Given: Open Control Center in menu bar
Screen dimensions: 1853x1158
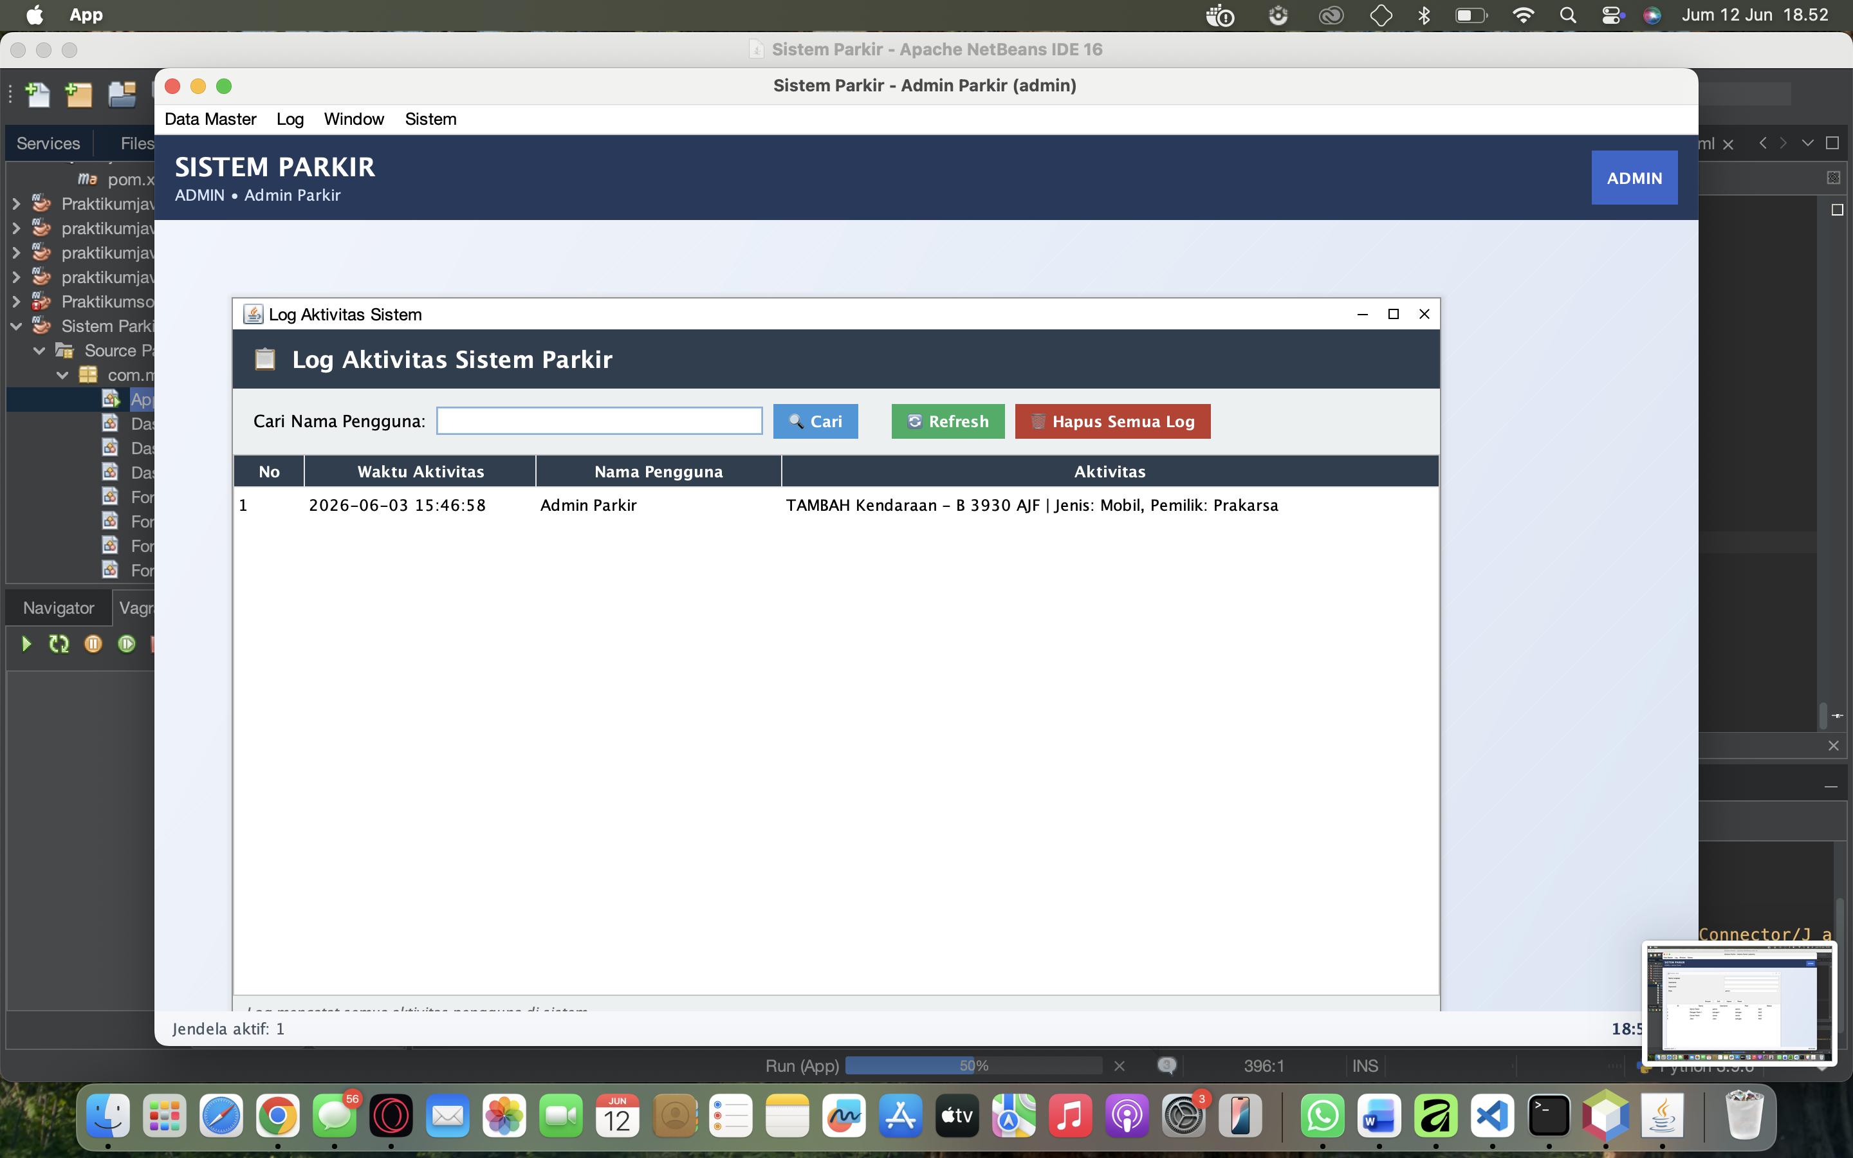Looking at the screenshot, I should [x=1612, y=15].
